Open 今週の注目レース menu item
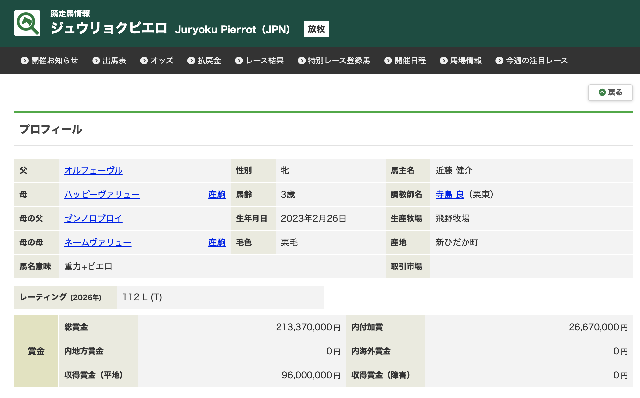Screen dimensions: 640x398 [x=532, y=61]
